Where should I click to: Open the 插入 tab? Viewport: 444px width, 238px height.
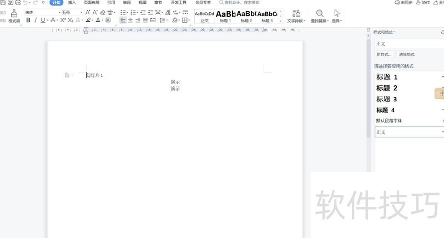point(72,3)
